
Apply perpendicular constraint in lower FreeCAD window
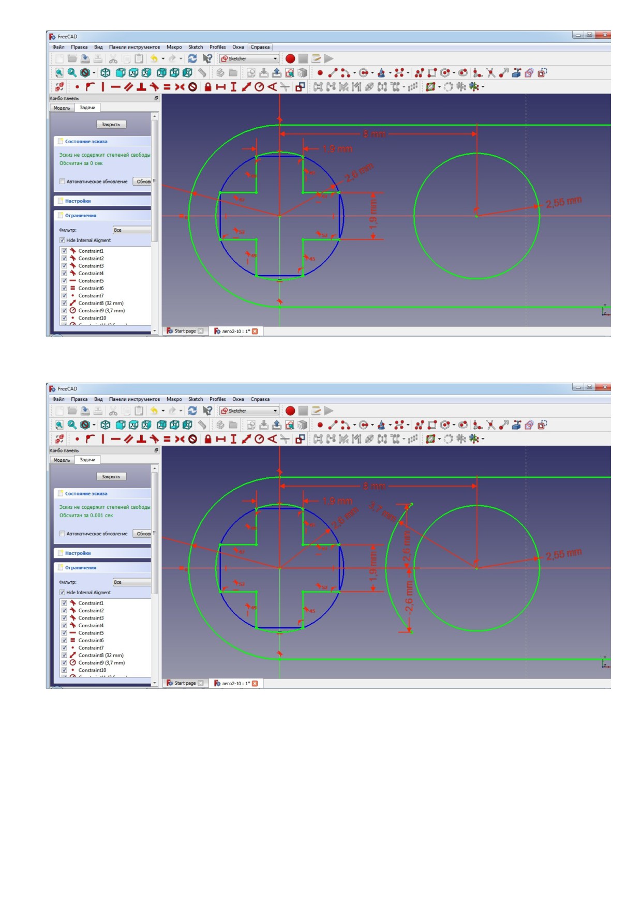click(141, 439)
